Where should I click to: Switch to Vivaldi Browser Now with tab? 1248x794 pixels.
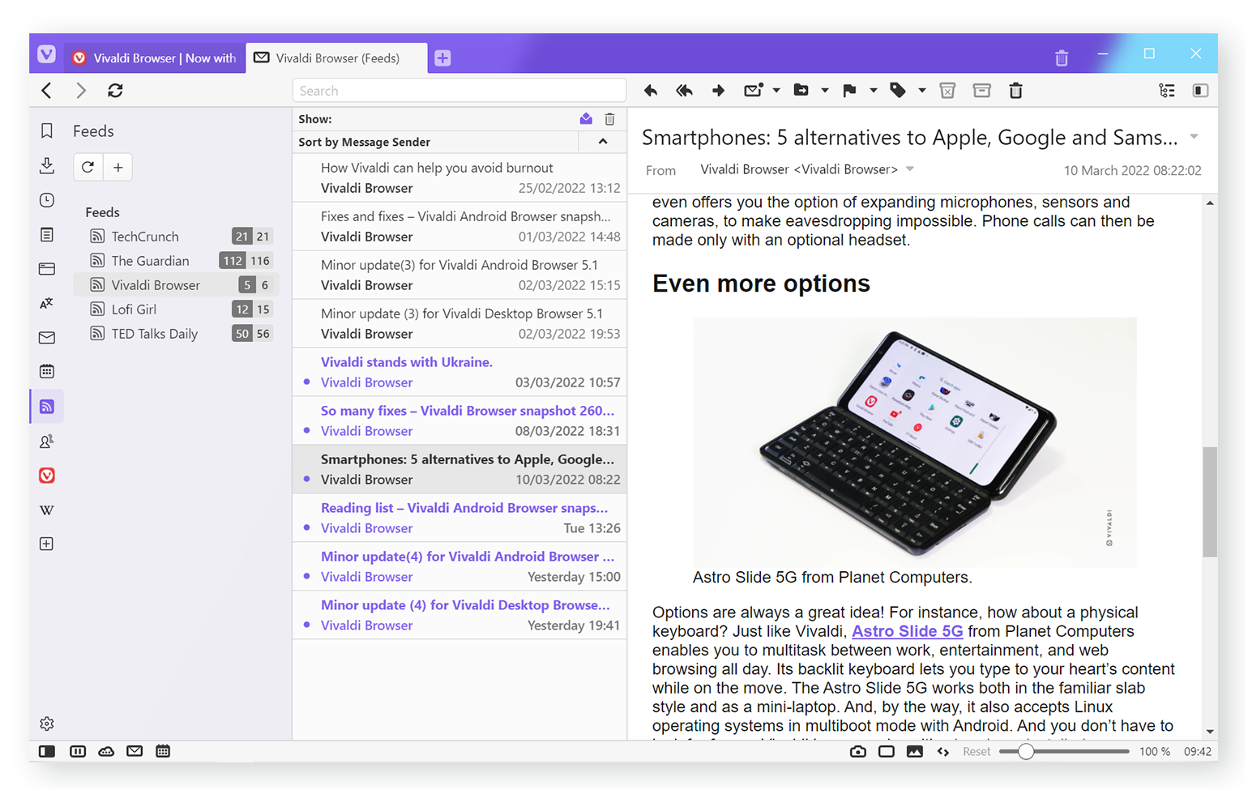coord(156,58)
